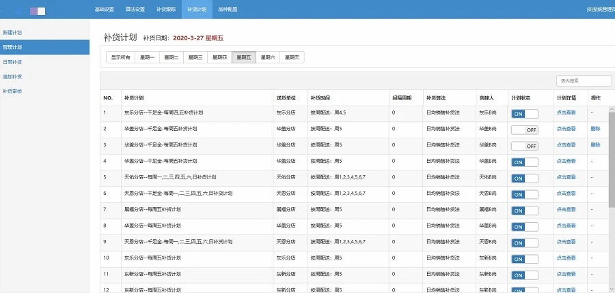Open 点击查看 details for row 8
Image resolution: width=615 pixels, height=293 pixels.
pos(566,226)
